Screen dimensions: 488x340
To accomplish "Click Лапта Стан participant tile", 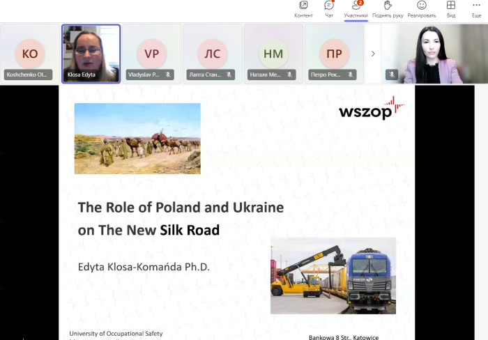I will (x=213, y=54).
